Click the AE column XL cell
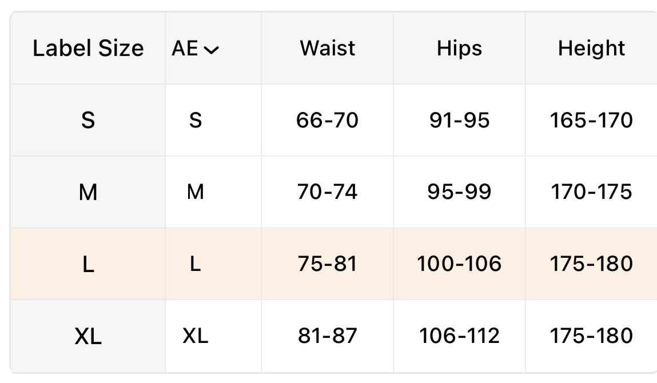 click(x=196, y=336)
